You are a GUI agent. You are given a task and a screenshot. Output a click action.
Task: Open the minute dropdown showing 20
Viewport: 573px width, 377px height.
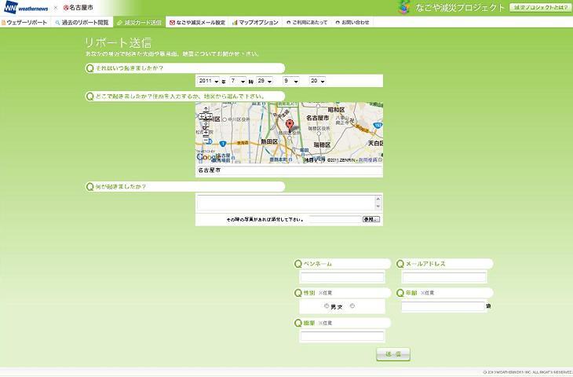tap(317, 81)
